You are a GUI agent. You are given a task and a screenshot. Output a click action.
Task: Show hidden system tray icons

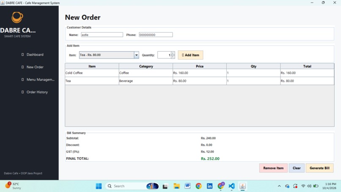pos(279,186)
